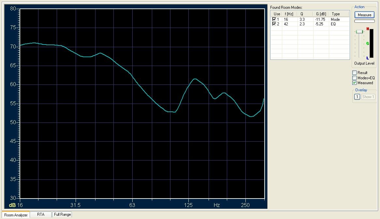Viewport: 380px width, 219px height.
Task: Switch to the Full Range tab
Action: point(62,214)
